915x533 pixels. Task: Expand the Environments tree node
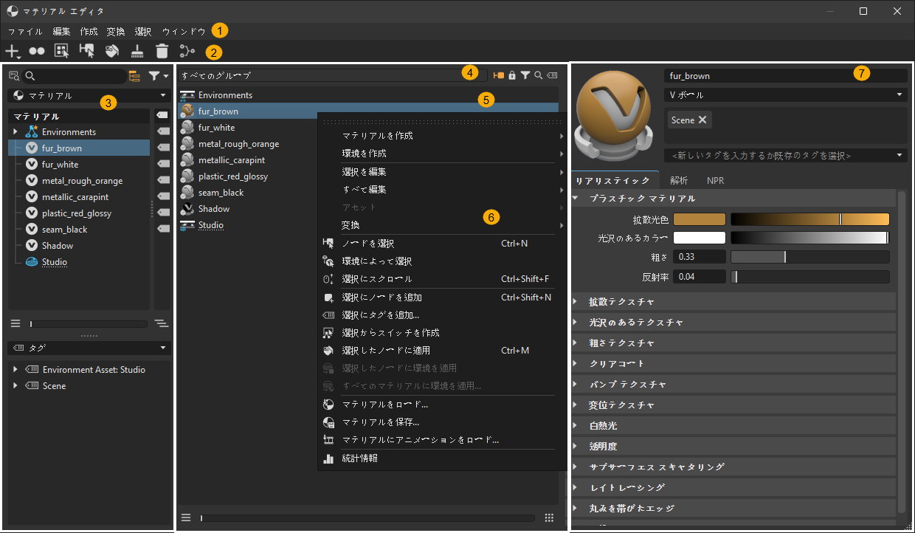pos(15,131)
